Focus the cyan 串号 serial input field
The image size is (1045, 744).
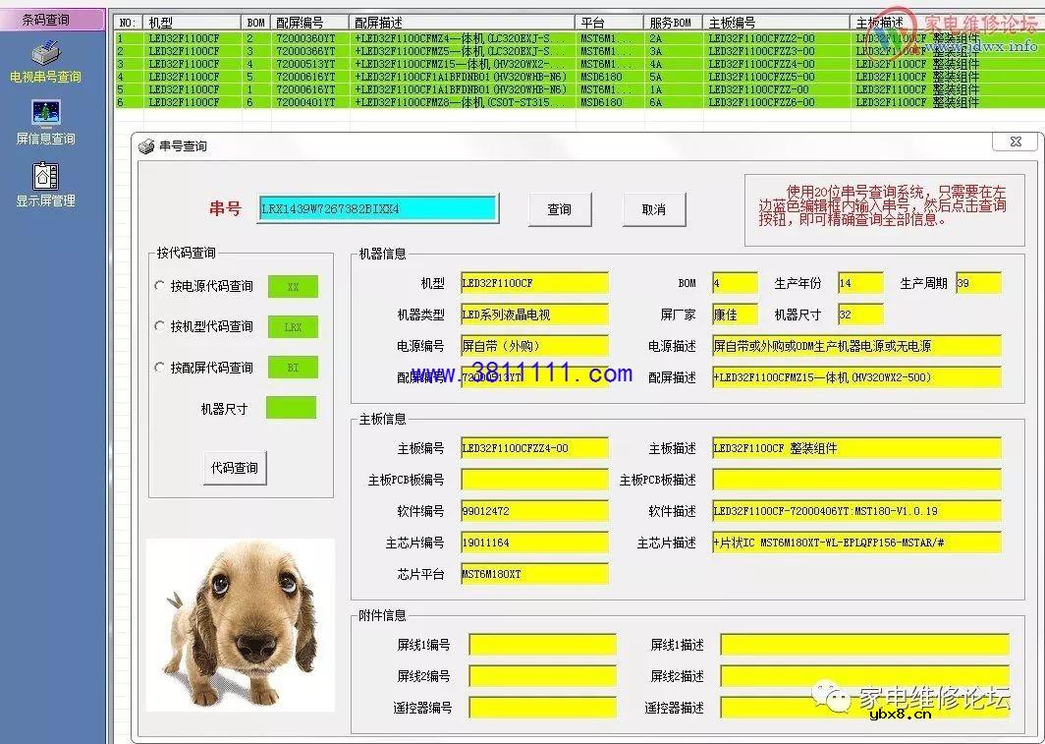(x=377, y=208)
